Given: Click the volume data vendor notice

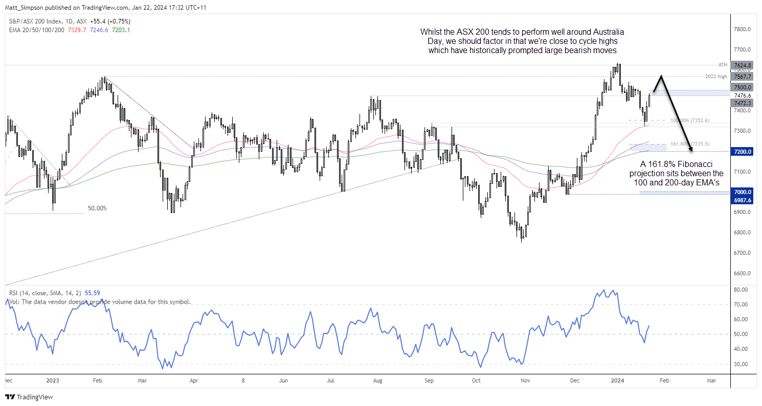Looking at the screenshot, I should pyautogui.click(x=99, y=302).
